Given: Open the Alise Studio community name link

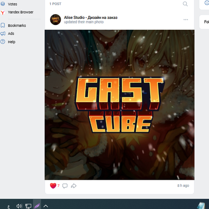Looking at the screenshot, I should click(91, 18).
